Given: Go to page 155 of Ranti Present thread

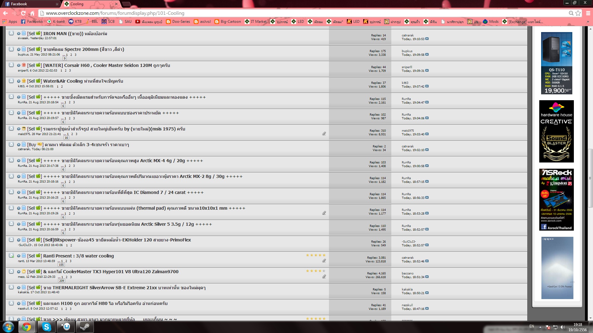Looking at the screenshot, I should point(61,265).
